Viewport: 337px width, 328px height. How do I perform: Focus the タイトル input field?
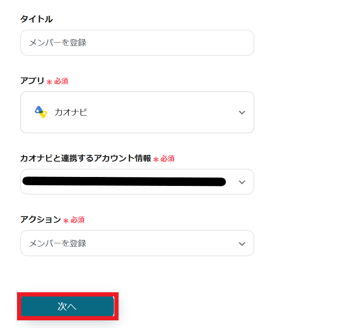pyautogui.click(x=137, y=43)
